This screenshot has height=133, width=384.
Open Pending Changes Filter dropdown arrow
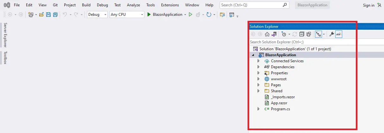point(289,34)
